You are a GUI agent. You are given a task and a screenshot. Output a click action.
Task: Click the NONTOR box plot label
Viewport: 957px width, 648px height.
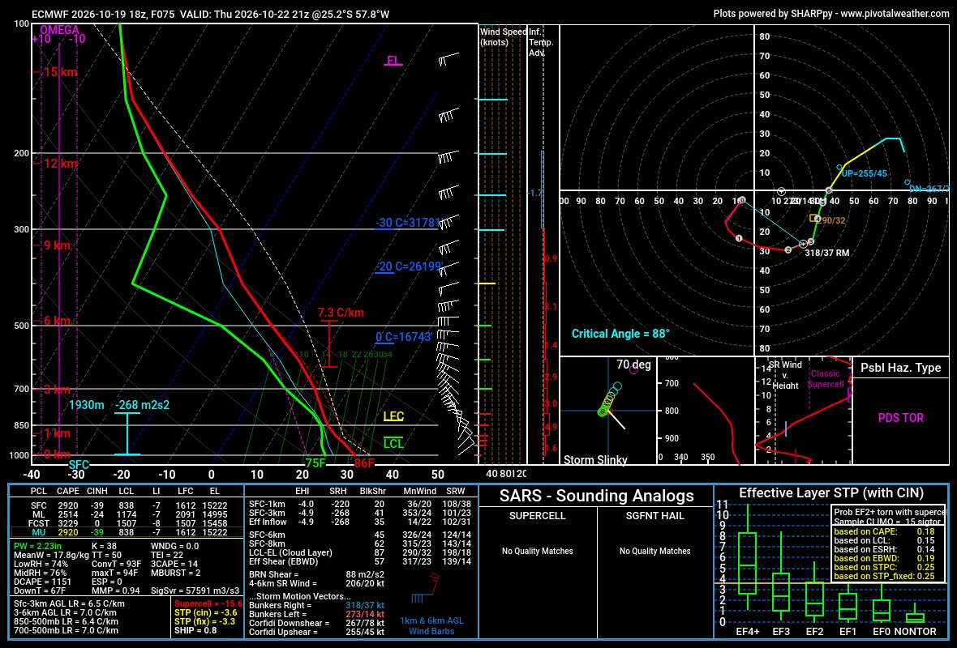(914, 632)
